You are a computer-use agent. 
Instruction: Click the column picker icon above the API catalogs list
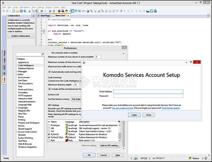(119, 122)
